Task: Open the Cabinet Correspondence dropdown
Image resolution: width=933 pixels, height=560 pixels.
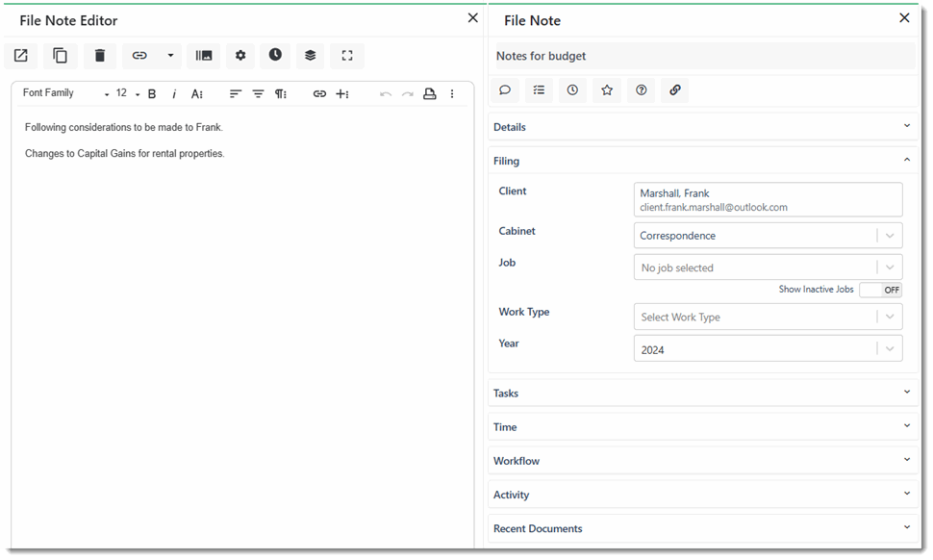Action: [x=768, y=236]
